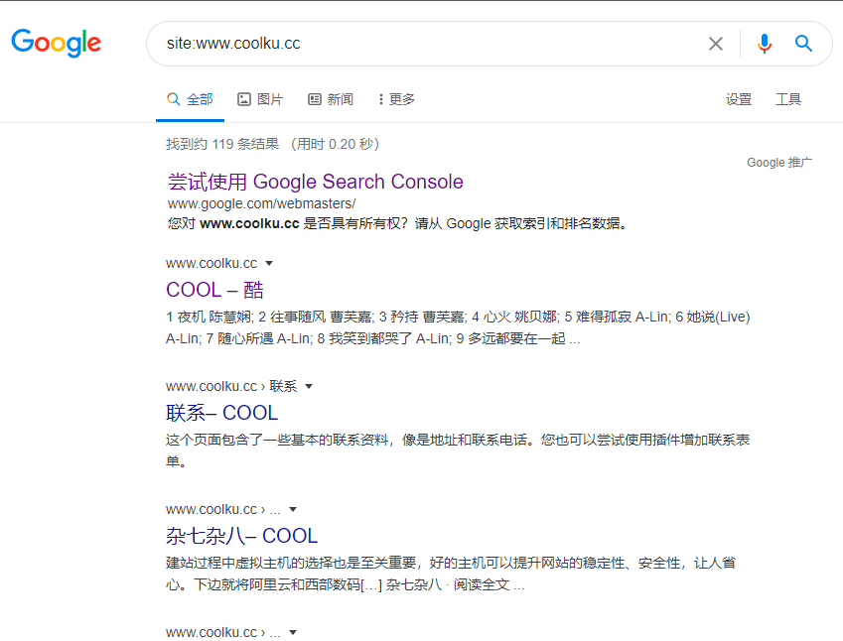Open 尝试使用 Google Search Console link
The width and height of the screenshot is (843, 641).
pos(315,182)
